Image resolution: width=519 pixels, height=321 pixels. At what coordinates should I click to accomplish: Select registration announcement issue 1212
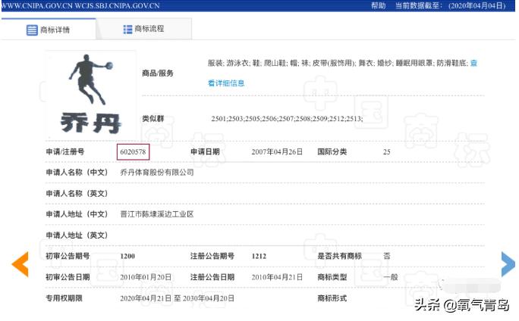click(x=259, y=257)
